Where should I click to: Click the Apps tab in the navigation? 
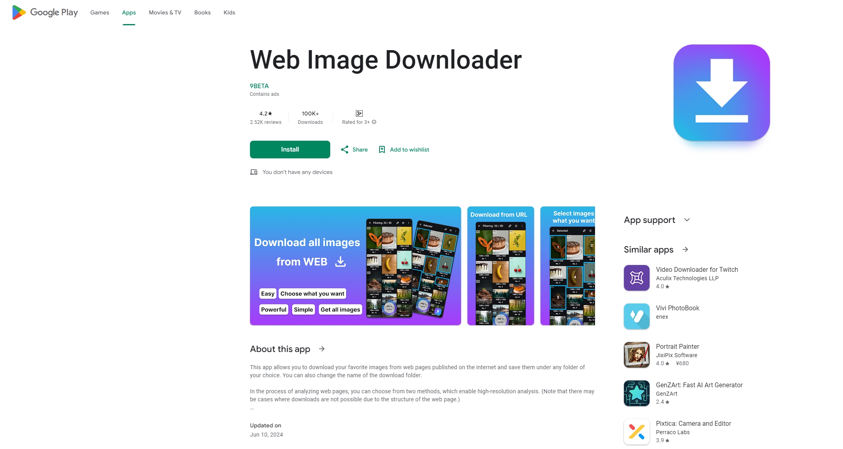coord(129,12)
